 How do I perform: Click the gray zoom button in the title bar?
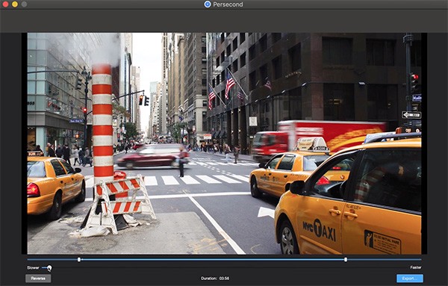click(x=25, y=4)
